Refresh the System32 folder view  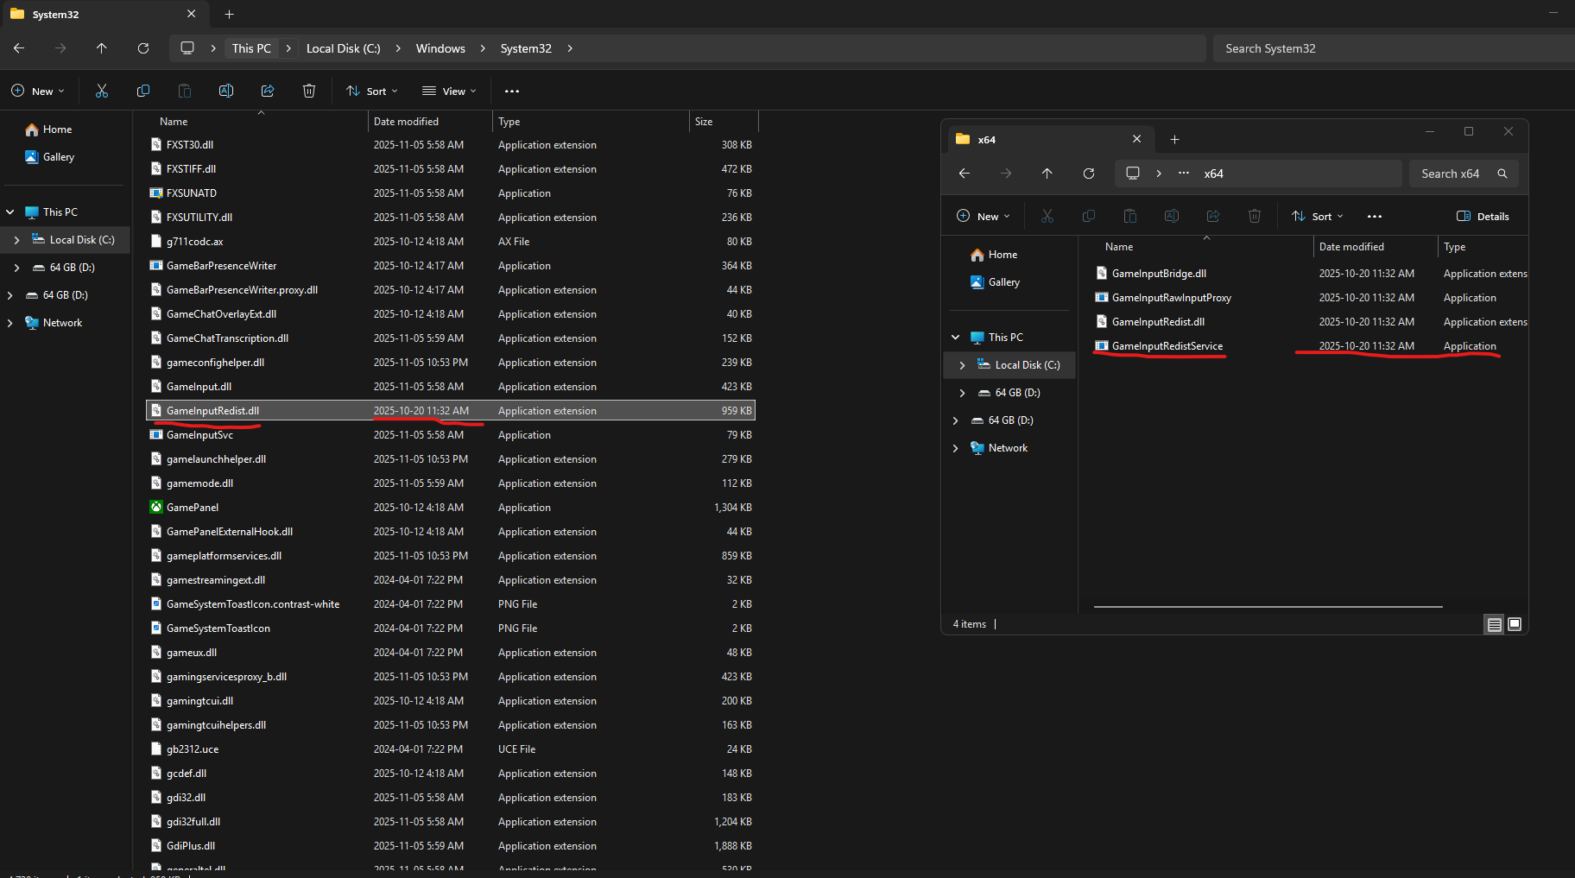tap(143, 48)
